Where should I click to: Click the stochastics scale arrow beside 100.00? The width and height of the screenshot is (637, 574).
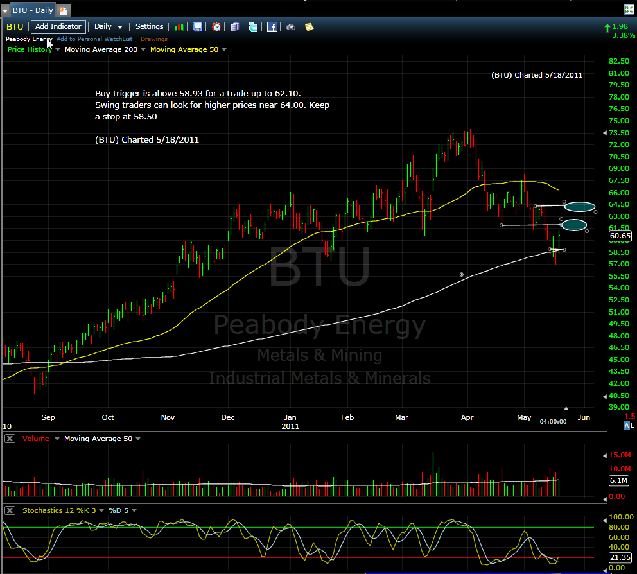coord(605,520)
